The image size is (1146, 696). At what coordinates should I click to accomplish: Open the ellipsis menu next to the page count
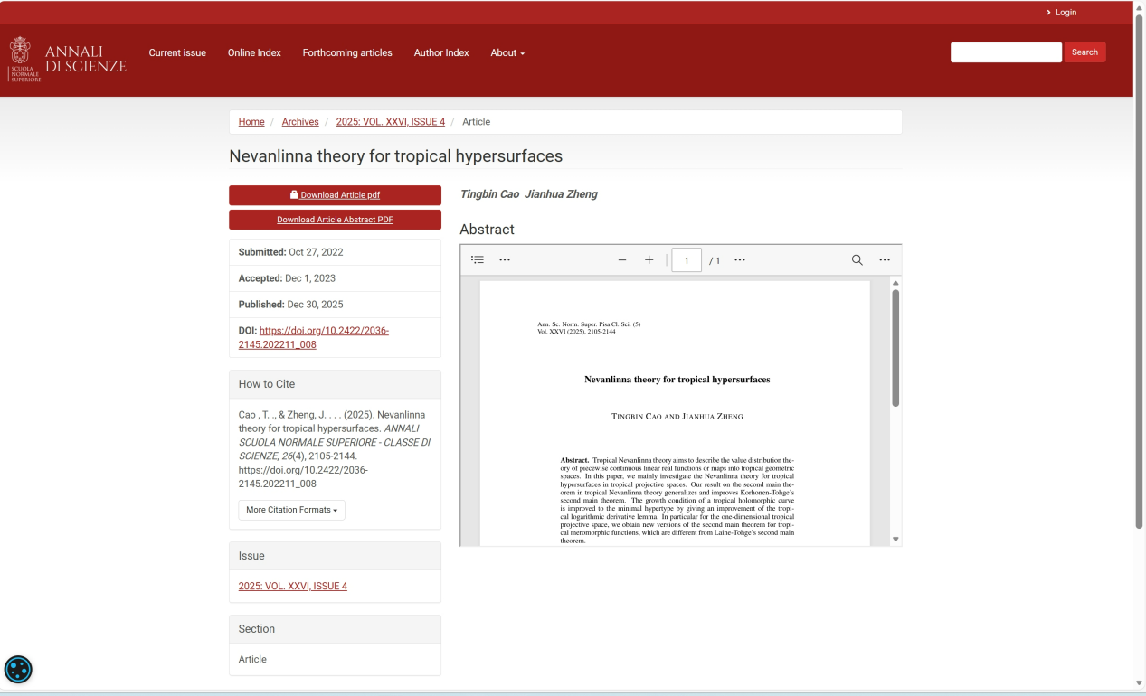coord(740,260)
